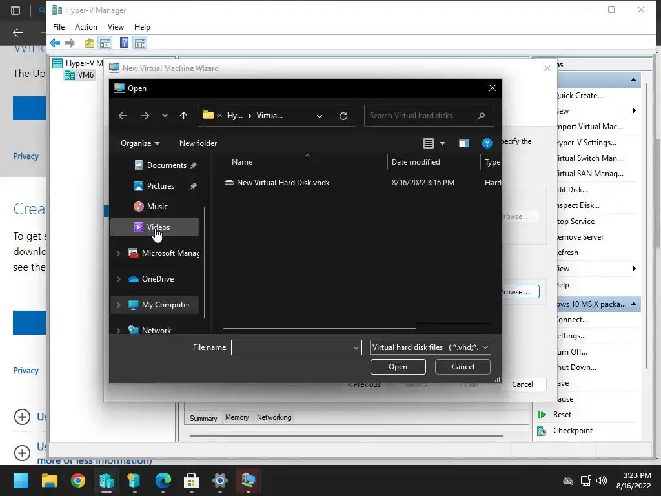Toggle the preview pane icon
Image resolution: width=661 pixels, height=496 pixels.
tap(463, 143)
